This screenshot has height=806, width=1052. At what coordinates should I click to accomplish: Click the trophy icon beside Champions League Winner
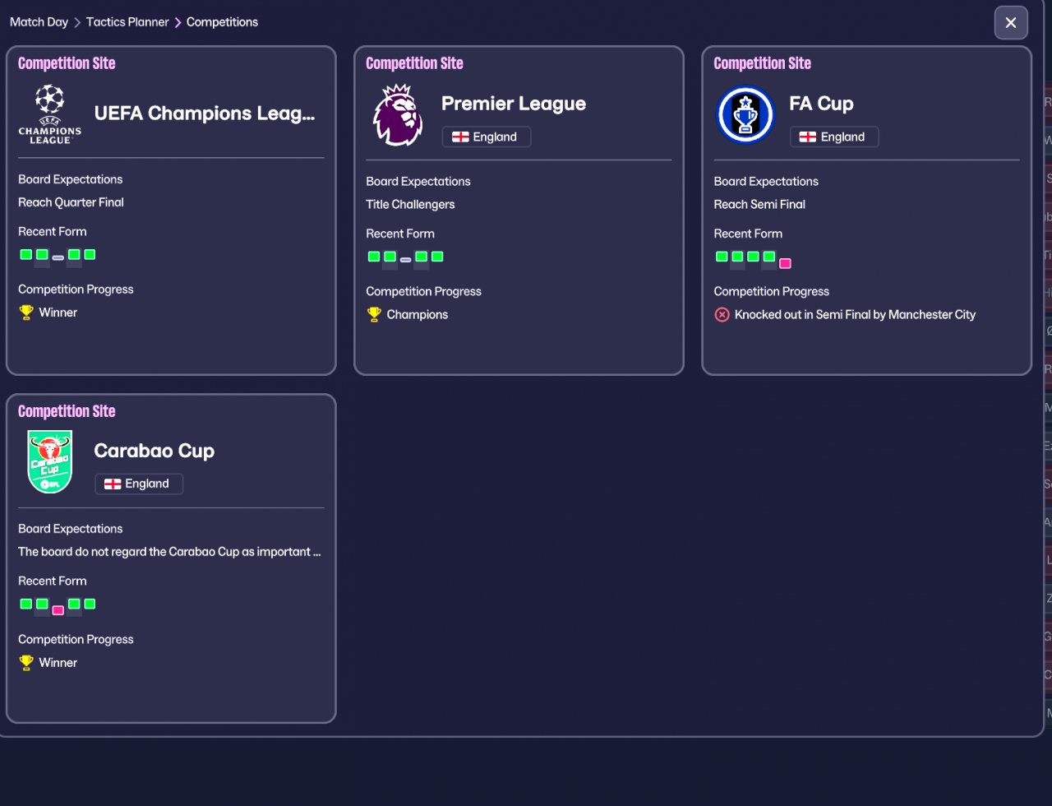pyautogui.click(x=26, y=313)
